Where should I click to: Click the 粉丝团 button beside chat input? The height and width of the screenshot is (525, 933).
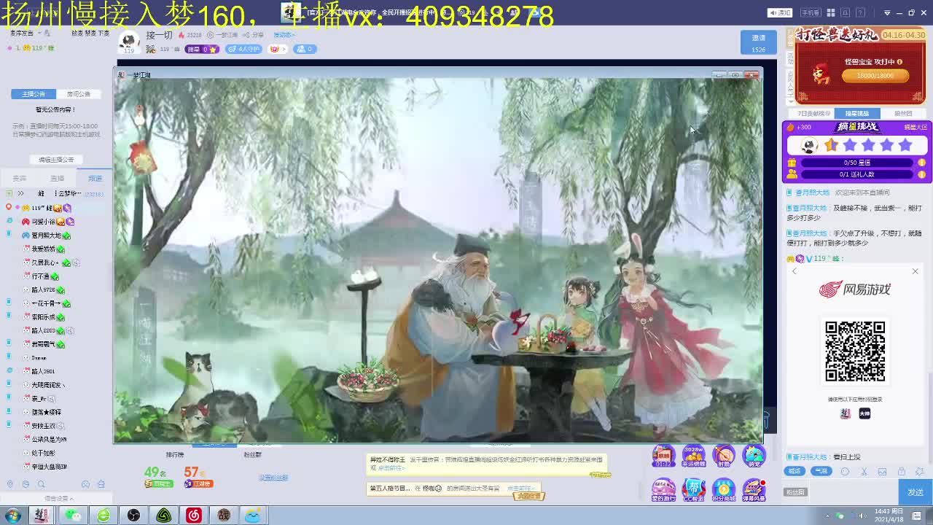coord(795,492)
